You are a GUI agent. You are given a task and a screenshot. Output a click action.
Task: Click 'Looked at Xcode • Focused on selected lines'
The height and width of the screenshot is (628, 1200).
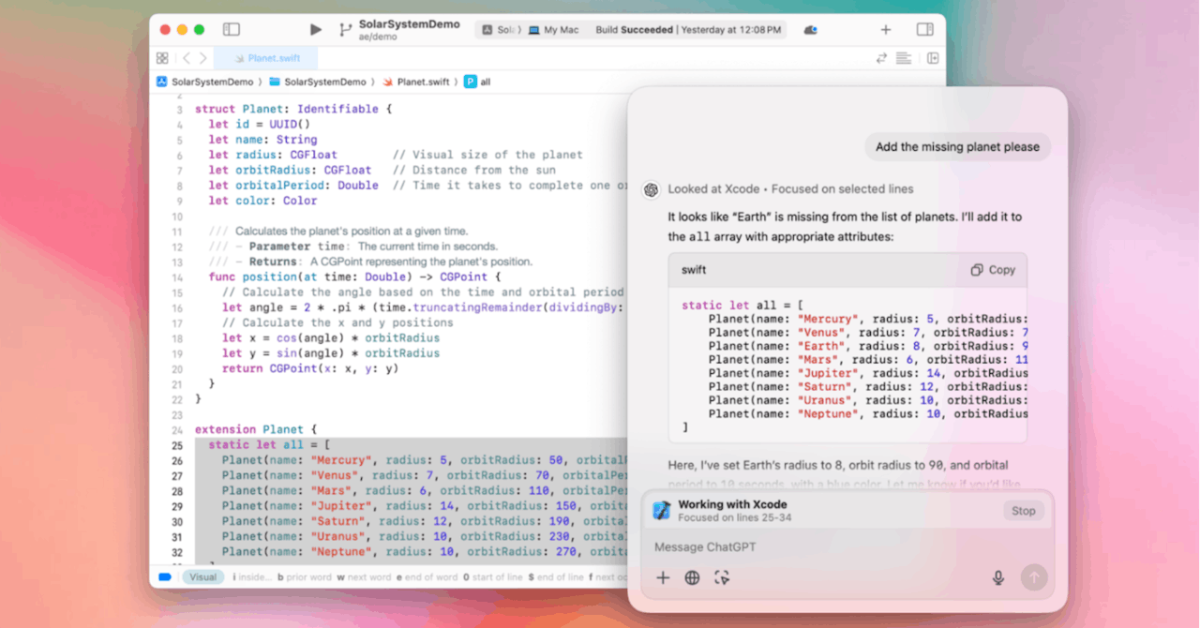pyautogui.click(x=790, y=189)
